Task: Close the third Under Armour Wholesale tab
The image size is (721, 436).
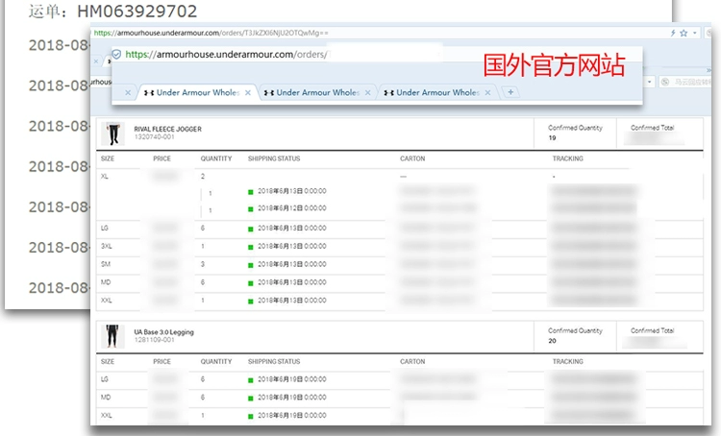Action: pyautogui.click(x=487, y=92)
